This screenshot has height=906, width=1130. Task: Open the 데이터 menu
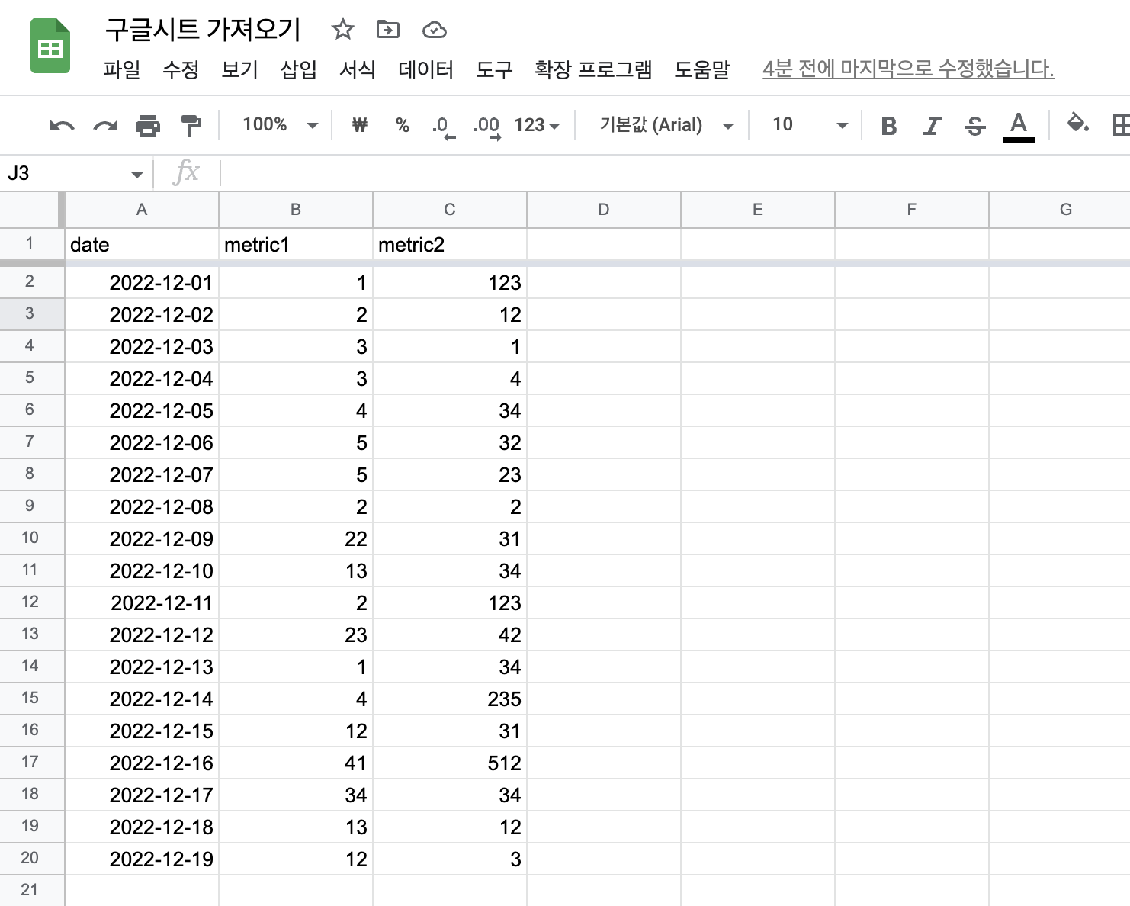pos(425,70)
